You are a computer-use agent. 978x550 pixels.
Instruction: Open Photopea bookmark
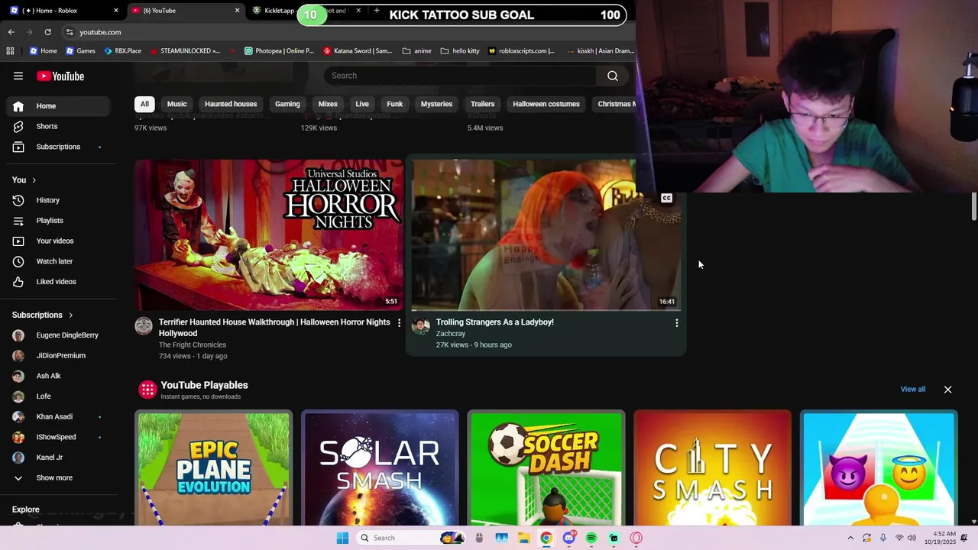(x=279, y=51)
